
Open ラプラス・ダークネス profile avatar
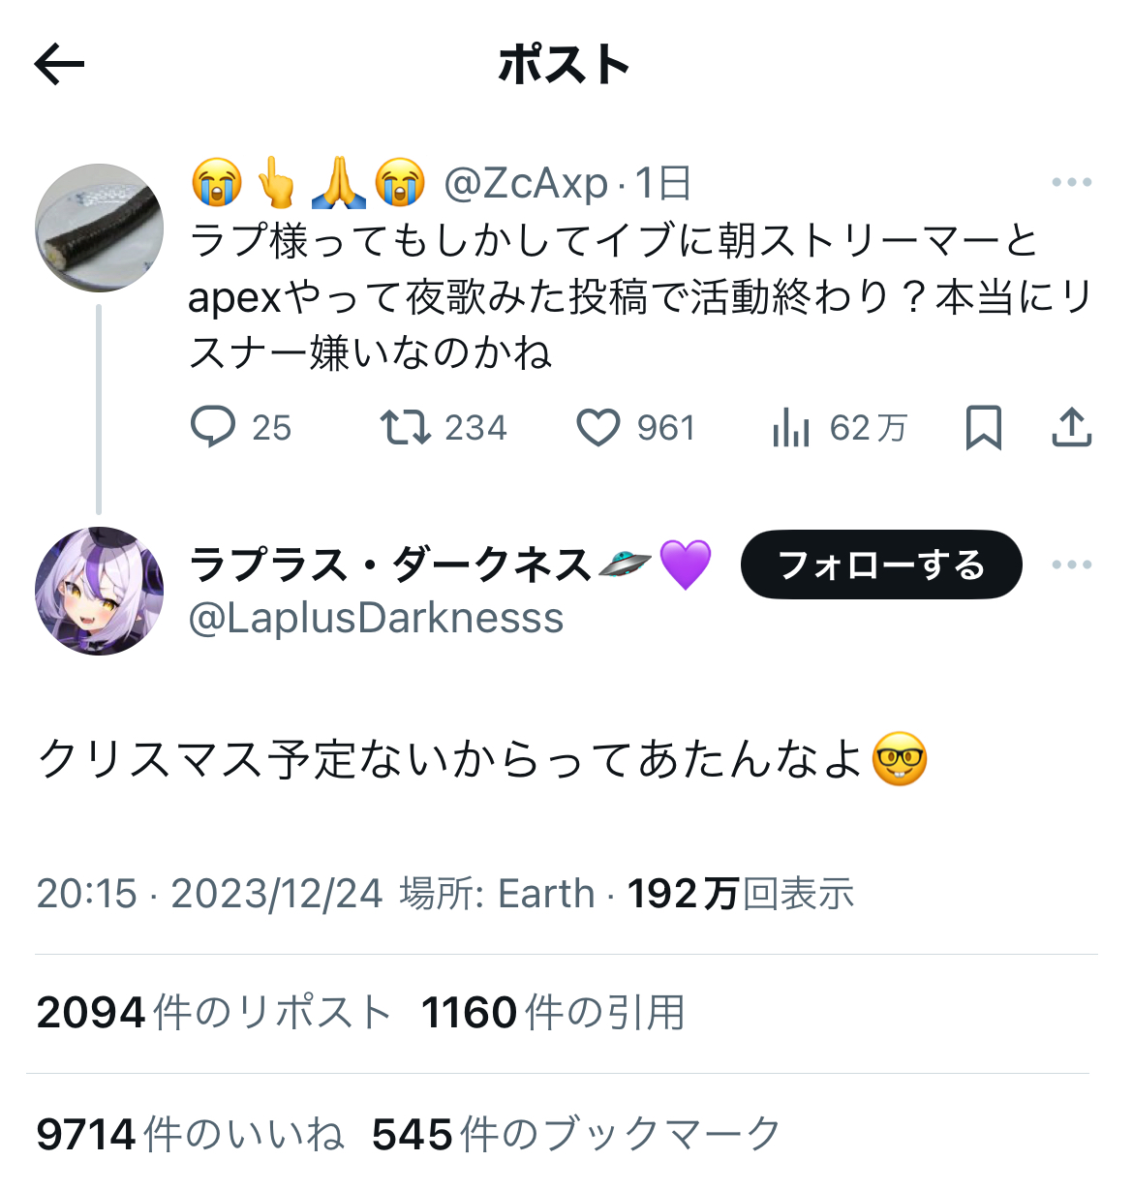[99, 591]
